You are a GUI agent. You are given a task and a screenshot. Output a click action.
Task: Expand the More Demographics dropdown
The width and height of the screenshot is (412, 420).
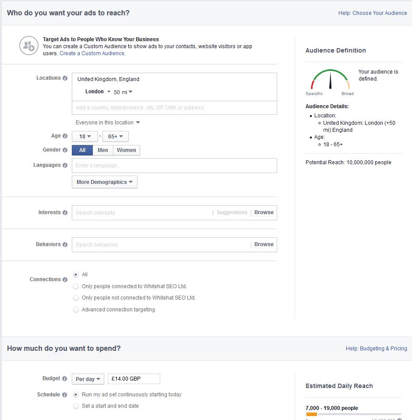104,182
